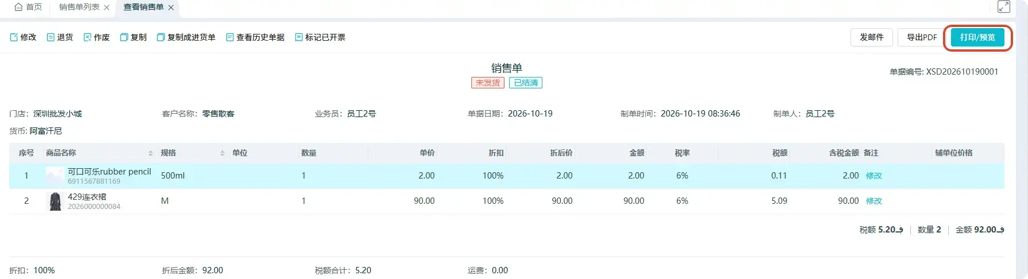The image size is (1028, 279).
Task: Click the tax amount 0.11 cell
Action: (x=779, y=176)
